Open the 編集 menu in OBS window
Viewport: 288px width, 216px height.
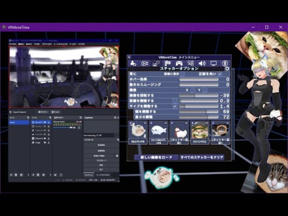21,44
